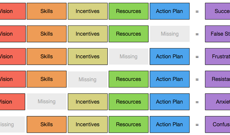Click the purple Frustration result box
This screenshot has height=135, width=230.
point(217,56)
